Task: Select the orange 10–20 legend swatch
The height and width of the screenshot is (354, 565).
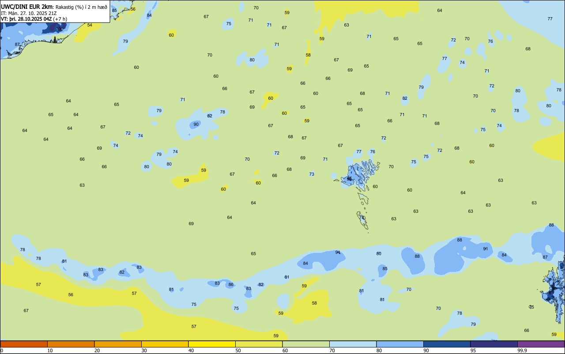Action: pos(71,344)
